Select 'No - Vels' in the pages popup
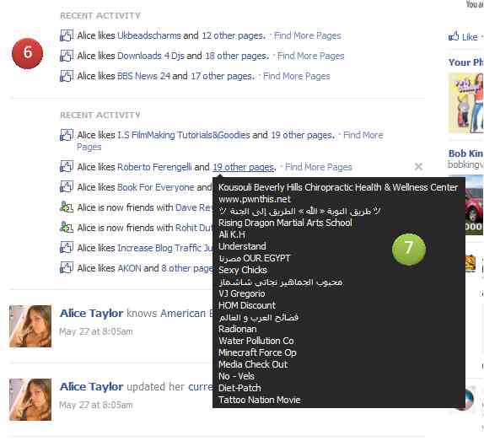The width and height of the screenshot is (484, 441). point(236,376)
